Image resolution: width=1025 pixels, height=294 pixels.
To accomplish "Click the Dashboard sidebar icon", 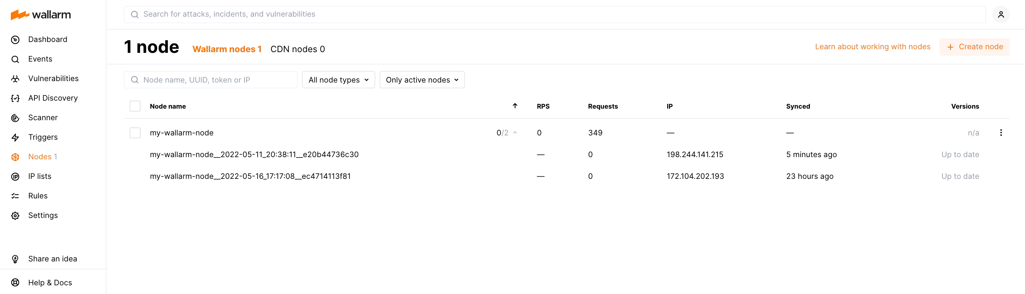I will (15, 40).
